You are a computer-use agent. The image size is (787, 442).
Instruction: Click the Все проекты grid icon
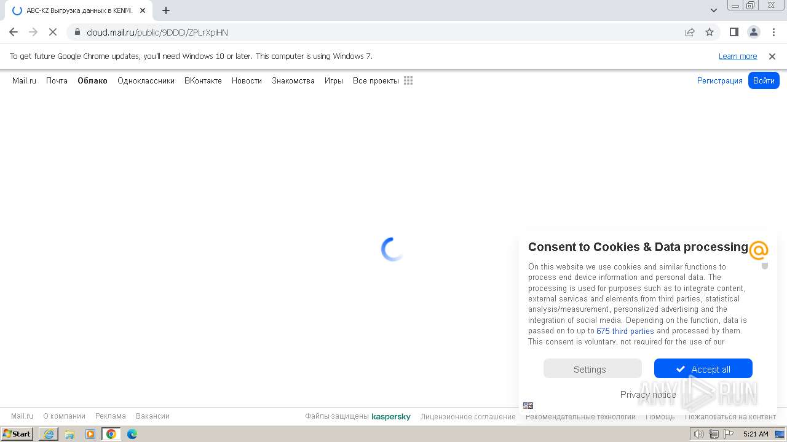(408, 80)
